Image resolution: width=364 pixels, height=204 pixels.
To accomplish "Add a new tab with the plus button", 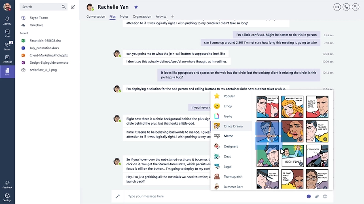I will point(173,17).
